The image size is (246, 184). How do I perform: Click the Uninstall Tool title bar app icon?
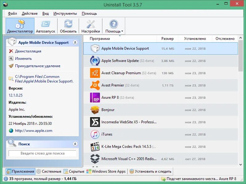click(6, 5)
